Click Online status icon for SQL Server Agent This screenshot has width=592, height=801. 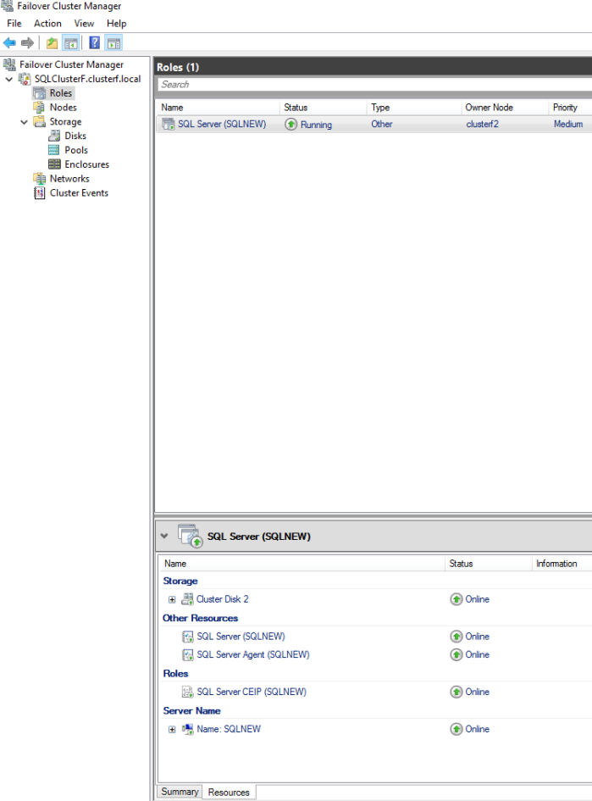coord(456,655)
